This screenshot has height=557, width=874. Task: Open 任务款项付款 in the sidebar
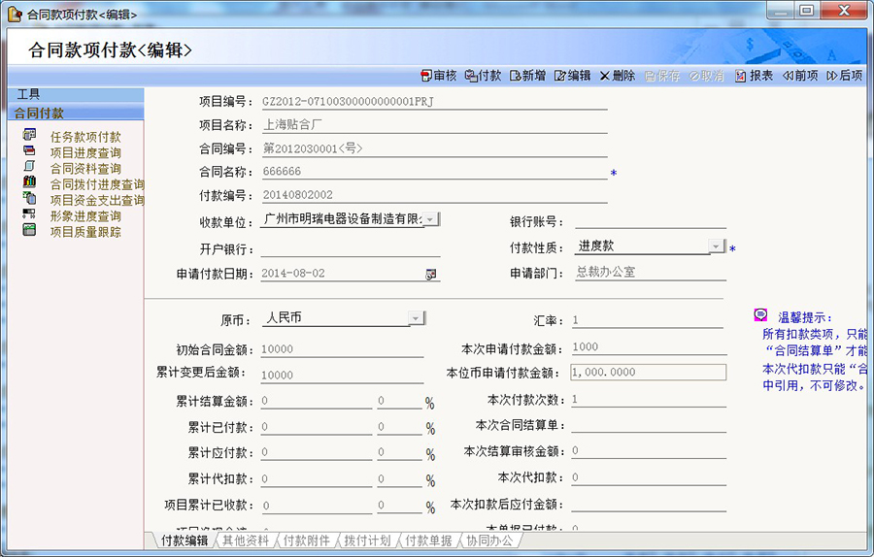pos(85,137)
